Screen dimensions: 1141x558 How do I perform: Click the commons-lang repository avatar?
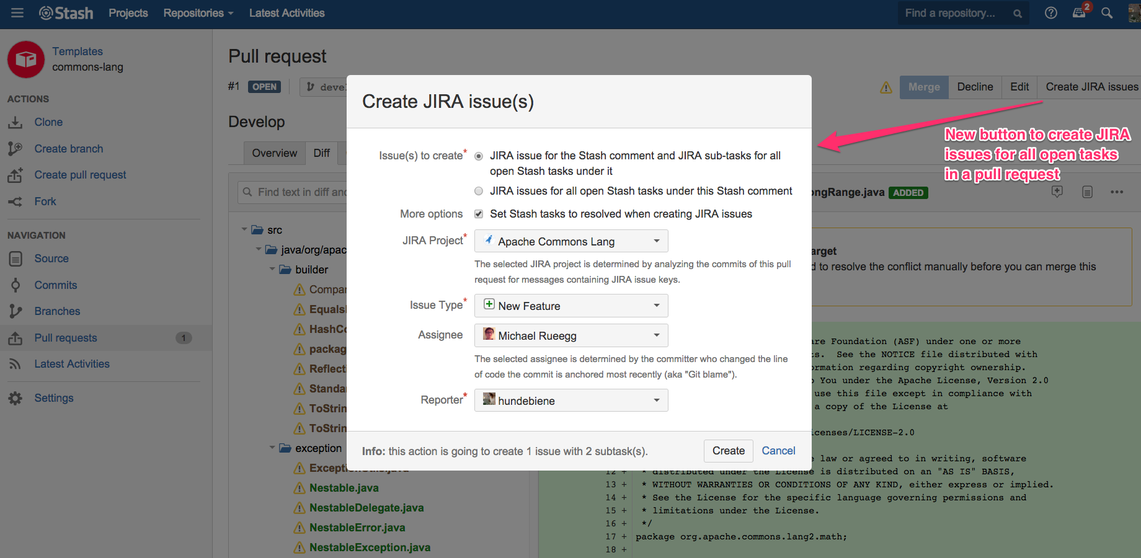[x=25, y=60]
